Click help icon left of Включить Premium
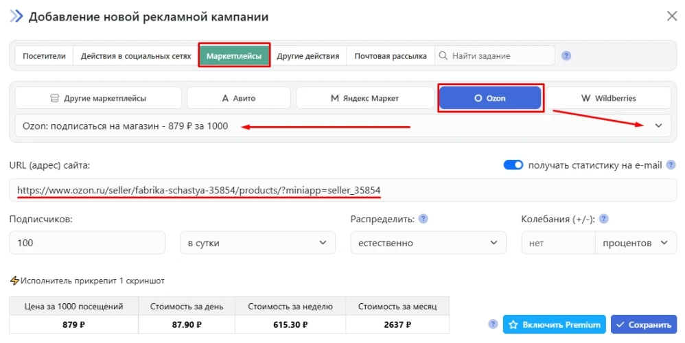The width and height of the screenshot is (685, 343). [492, 324]
